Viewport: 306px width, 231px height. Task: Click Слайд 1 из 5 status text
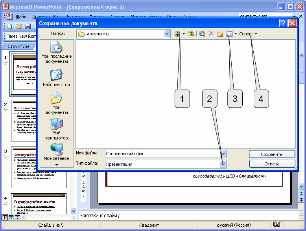(x=51, y=225)
